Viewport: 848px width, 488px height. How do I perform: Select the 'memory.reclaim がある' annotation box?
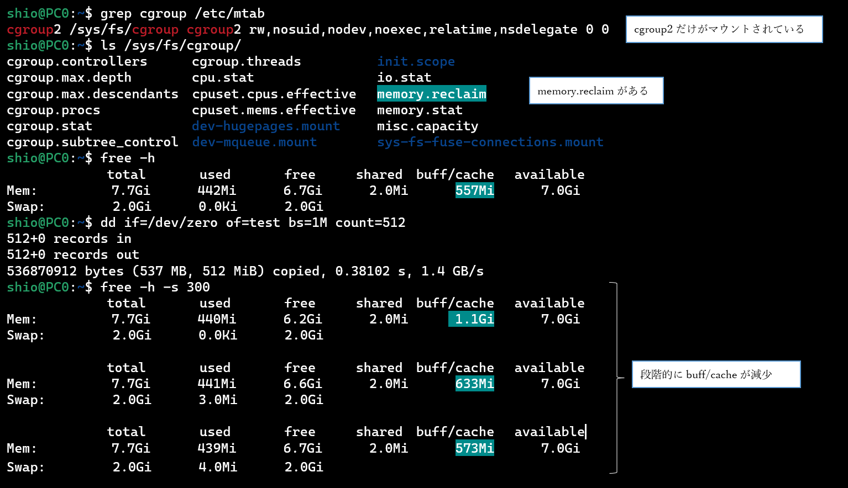(x=596, y=91)
